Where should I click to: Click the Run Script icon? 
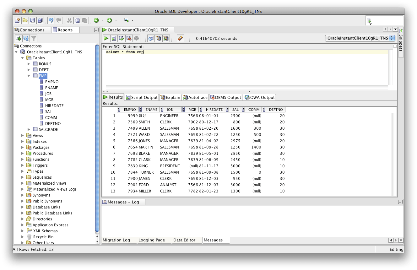point(114,38)
